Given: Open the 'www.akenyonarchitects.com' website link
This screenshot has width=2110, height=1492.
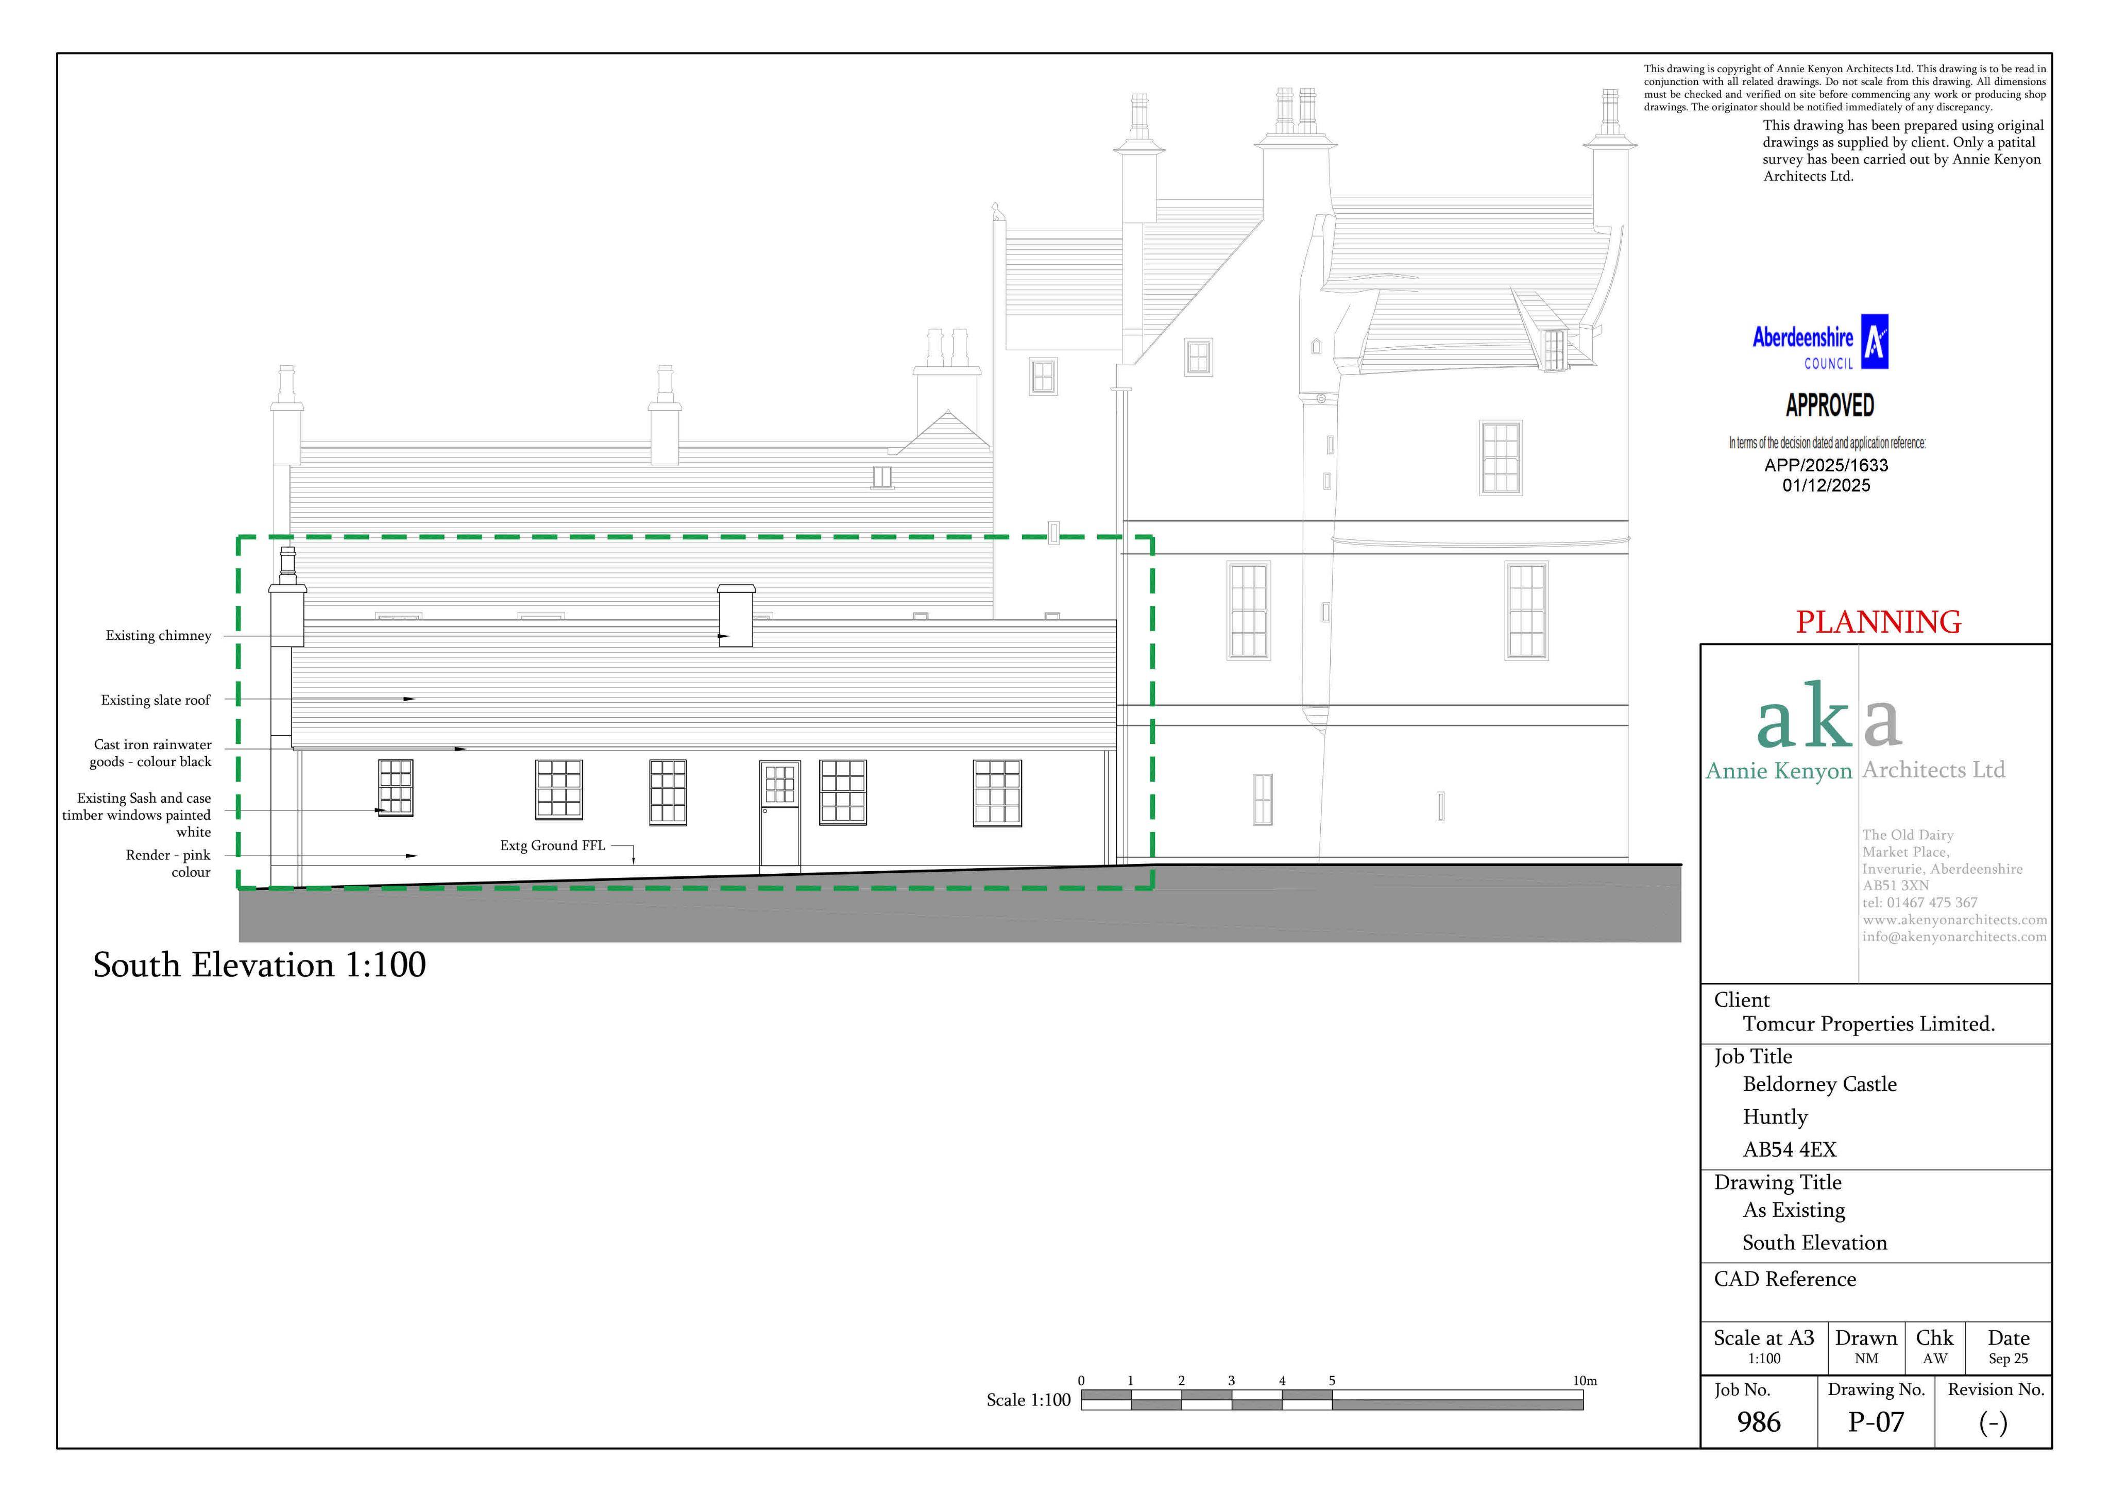Looking at the screenshot, I should click(1955, 920).
